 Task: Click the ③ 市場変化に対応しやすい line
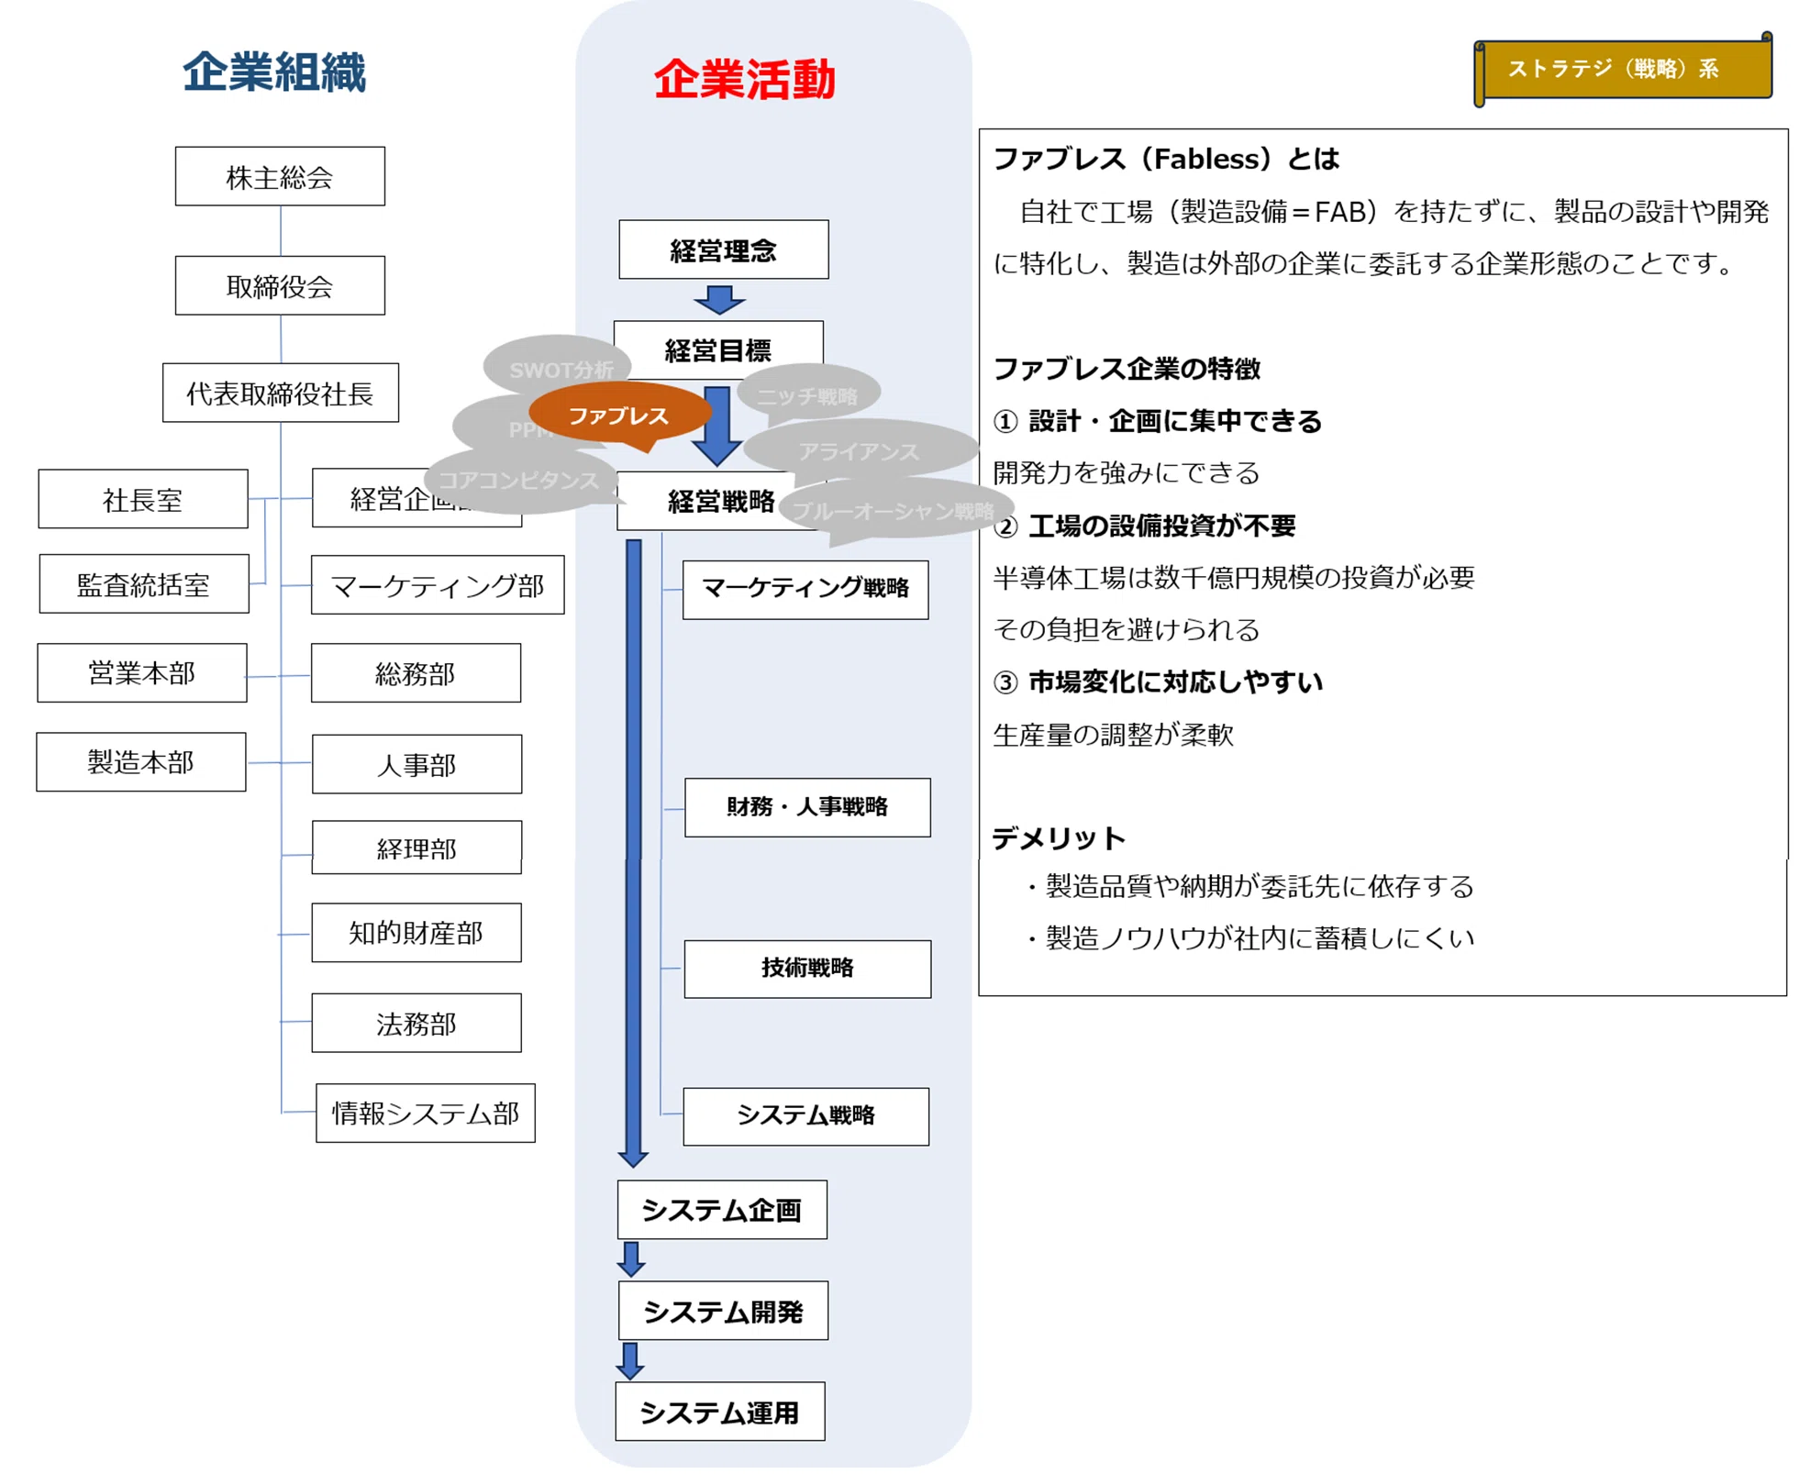click(x=1158, y=682)
